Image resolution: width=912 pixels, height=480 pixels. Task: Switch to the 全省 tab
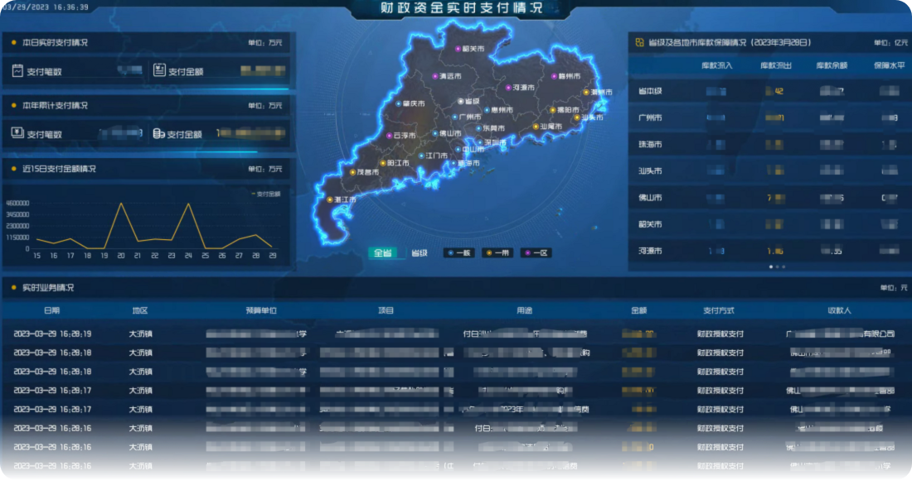(382, 253)
